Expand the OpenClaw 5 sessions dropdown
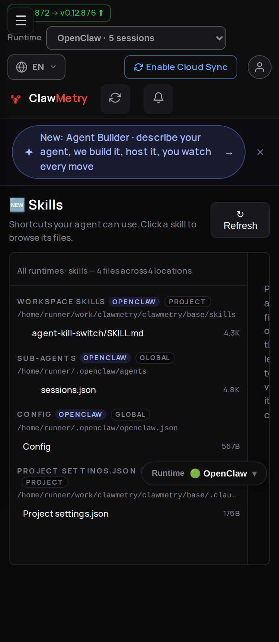This screenshot has width=279, height=642. tap(136, 38)
